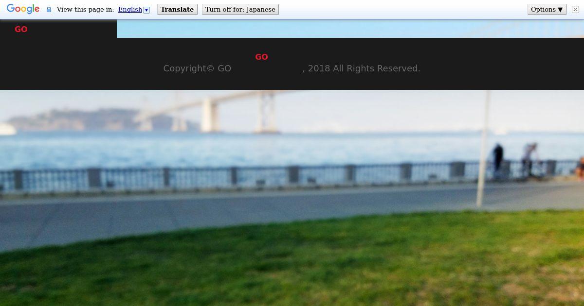This screenshot has height=306, width=584.
Task: Click the Translate button
Action: click(177, 9)
